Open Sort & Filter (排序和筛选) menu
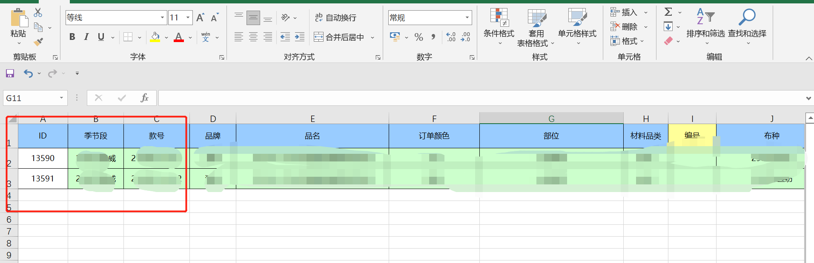This screenshot has height=263, width=814. [x=705, y=26]
